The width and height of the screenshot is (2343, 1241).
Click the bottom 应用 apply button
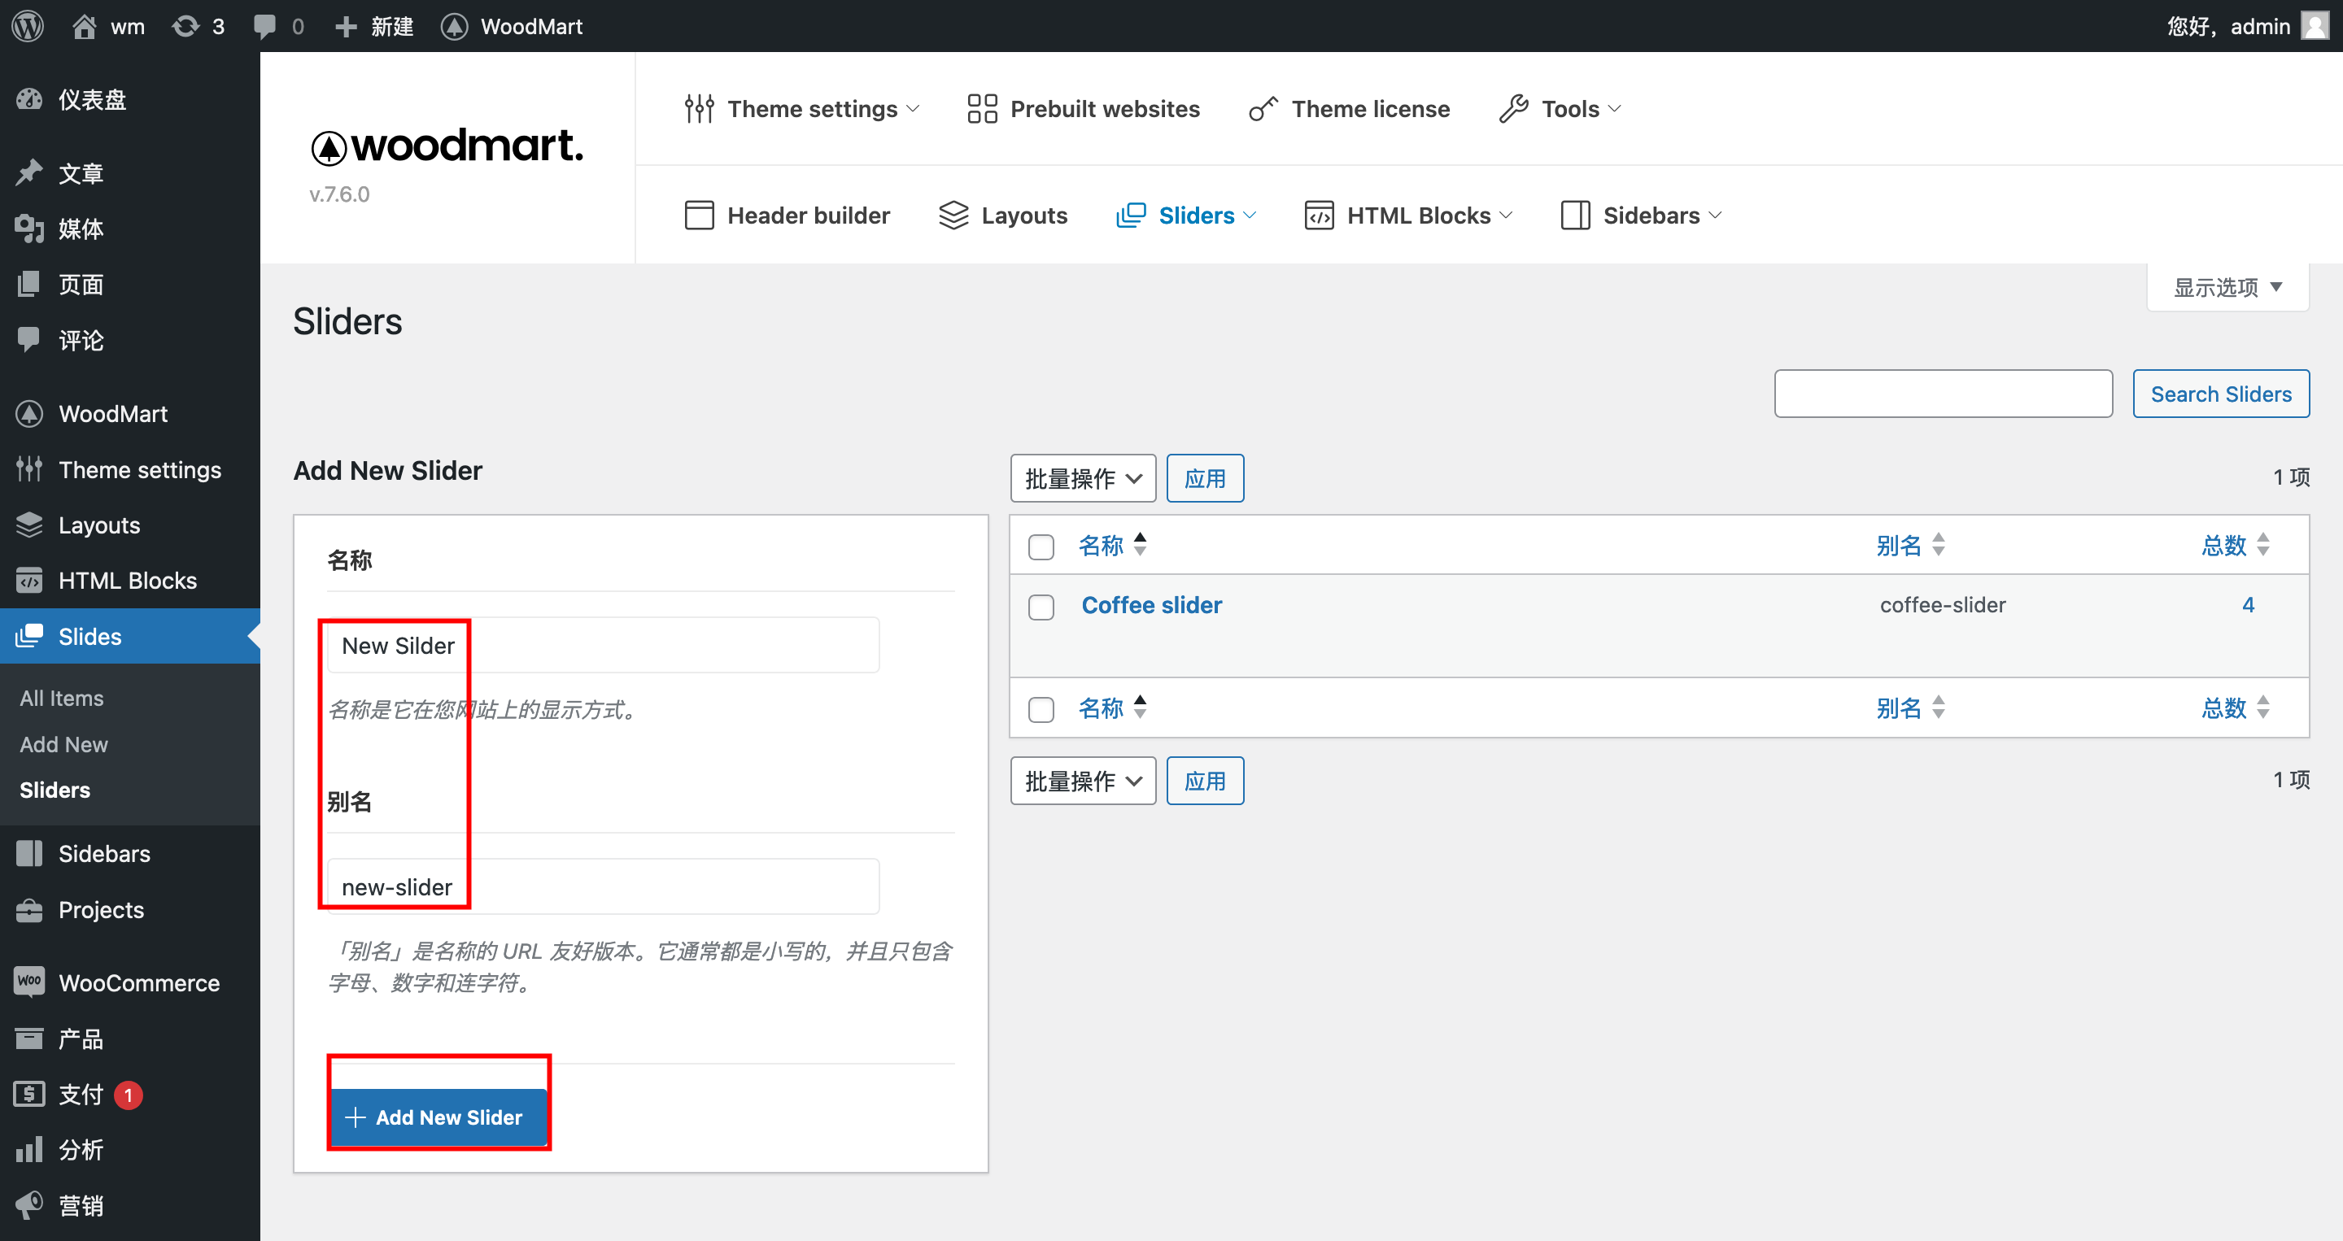pos(1204,781)
